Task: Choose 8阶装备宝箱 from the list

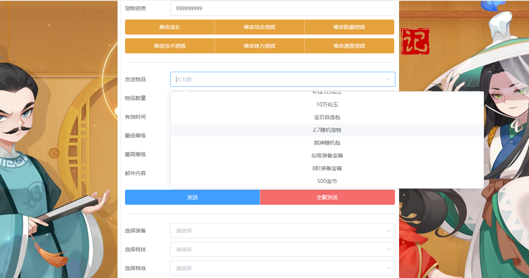Action: point(327,168)
